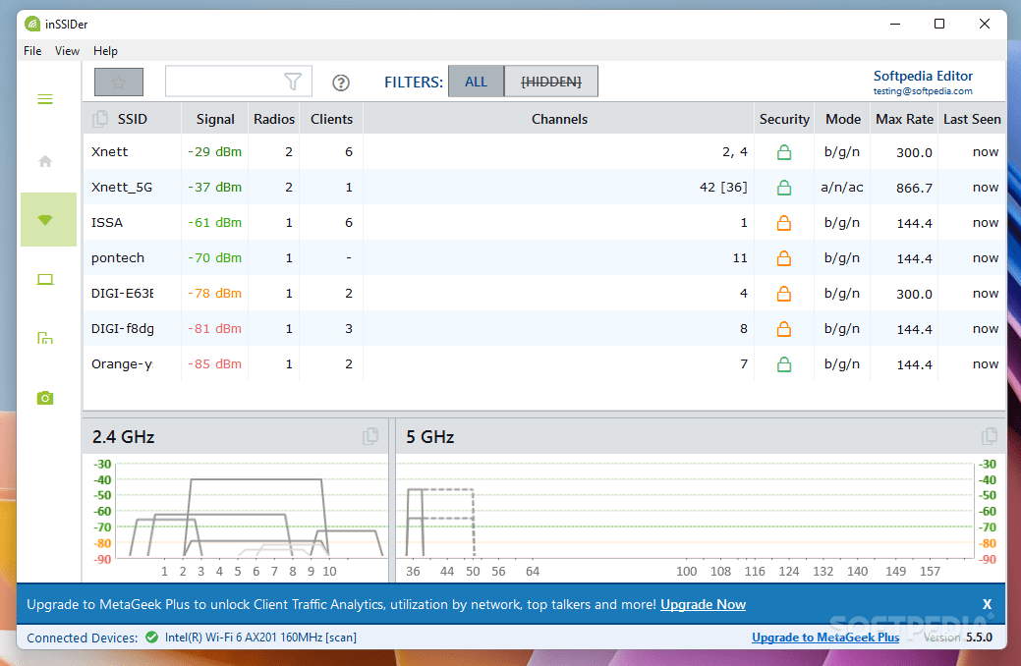1021x666 pixels.
Task: Sort by Security column header
Action: click(784, 119)
